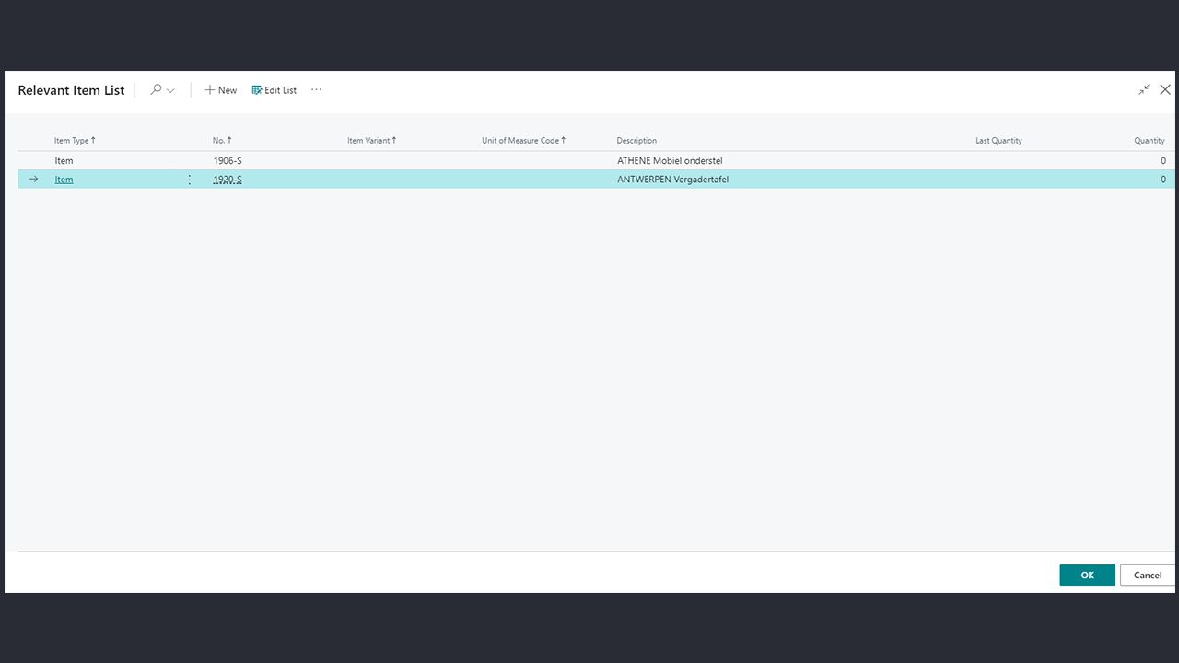
Task: Expand the chevron next to search
Action: pyautogui.click(x=170, y=90)
